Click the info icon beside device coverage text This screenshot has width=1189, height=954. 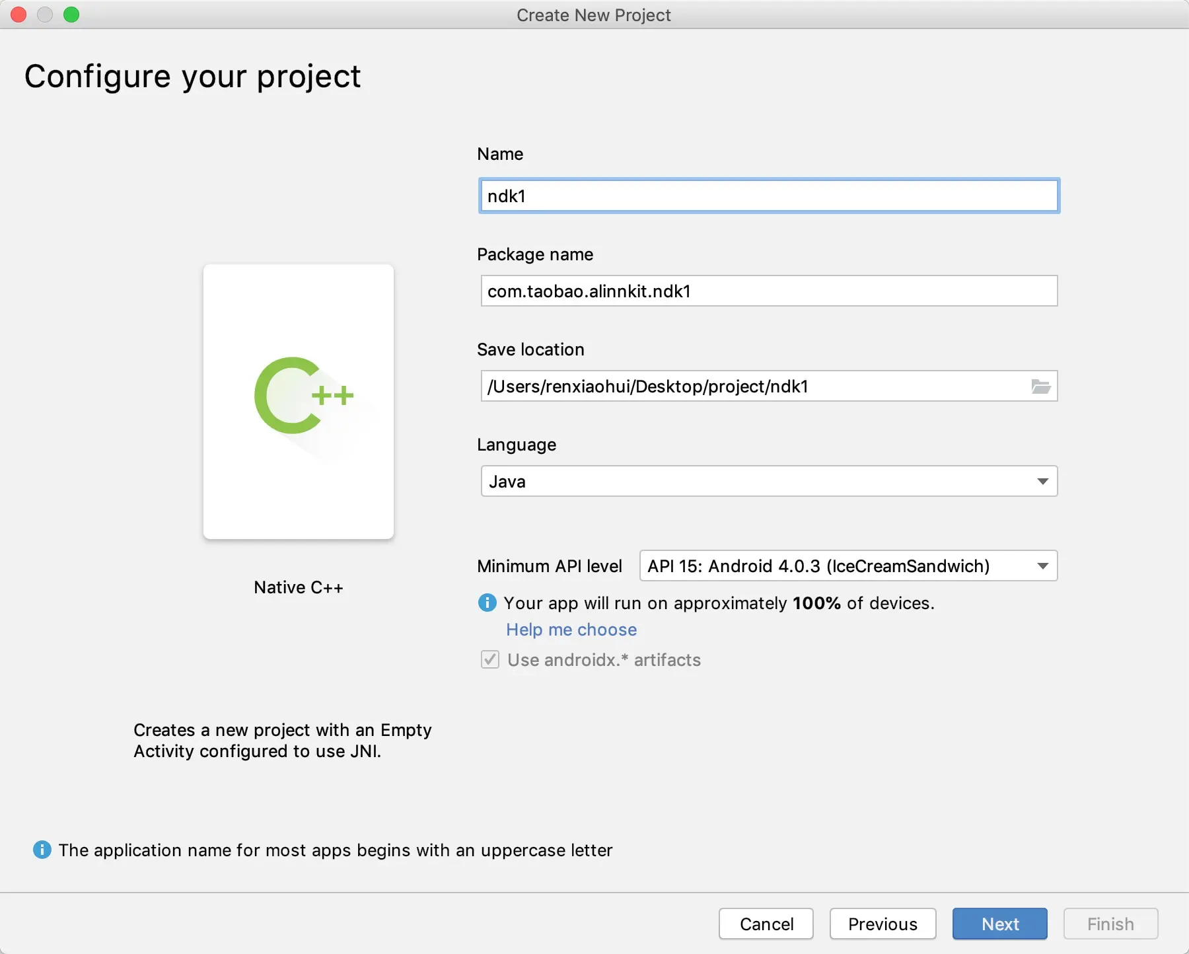point(487,603)
